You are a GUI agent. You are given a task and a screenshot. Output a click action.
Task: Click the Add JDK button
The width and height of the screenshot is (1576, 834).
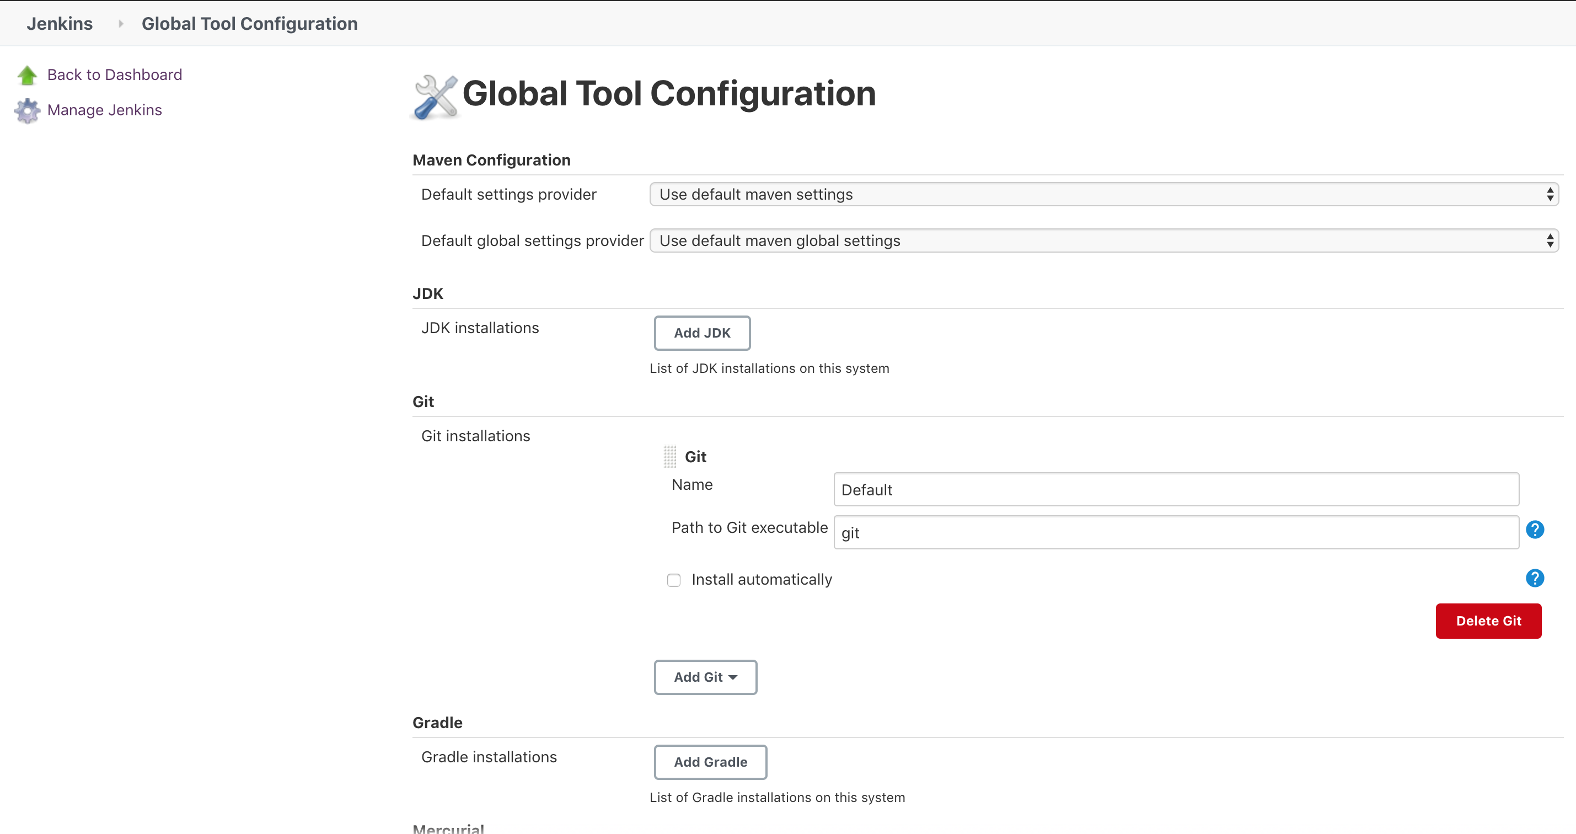tap(702, 333)
